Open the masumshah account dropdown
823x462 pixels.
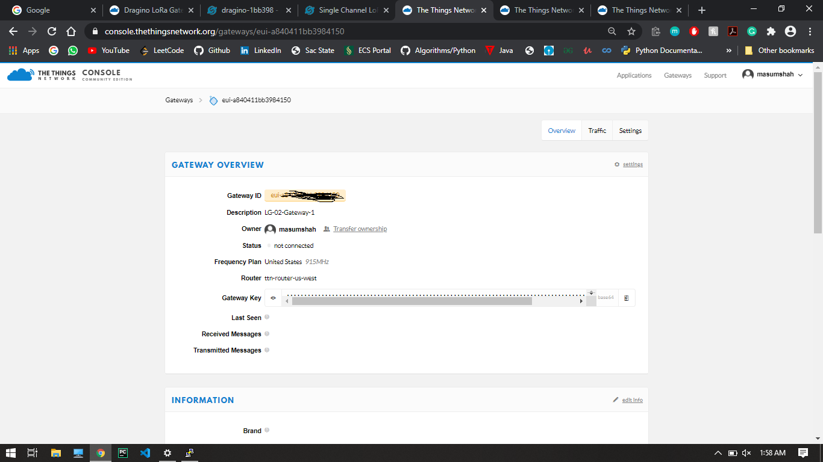(x=773, y=75)
